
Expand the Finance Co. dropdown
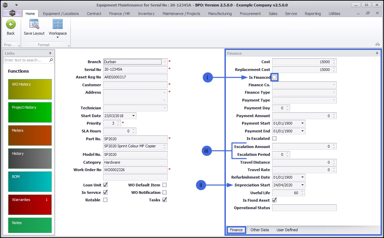pos(334,85)
